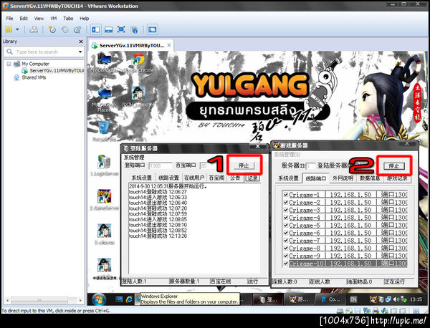Open the Library search dropdown arrow

[x=80, y=52]
